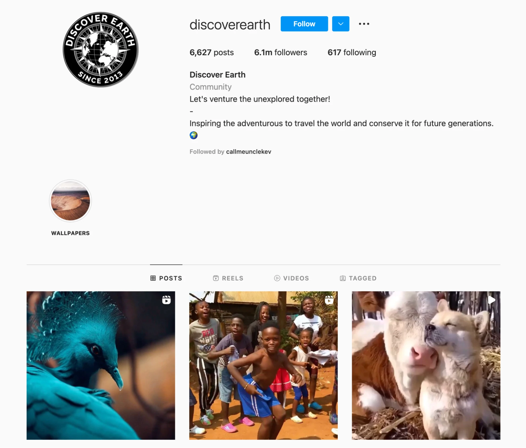Click the reel icon on bird post
This screenshot has height=448, width=526.
coord(166,300)
